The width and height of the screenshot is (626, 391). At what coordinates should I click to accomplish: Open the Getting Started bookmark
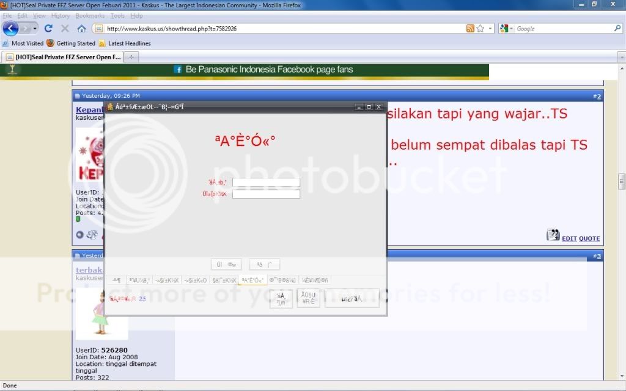(x=71, y=43)
